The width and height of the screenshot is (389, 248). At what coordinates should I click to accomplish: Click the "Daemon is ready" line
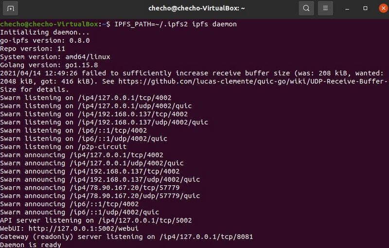[31, 245]
